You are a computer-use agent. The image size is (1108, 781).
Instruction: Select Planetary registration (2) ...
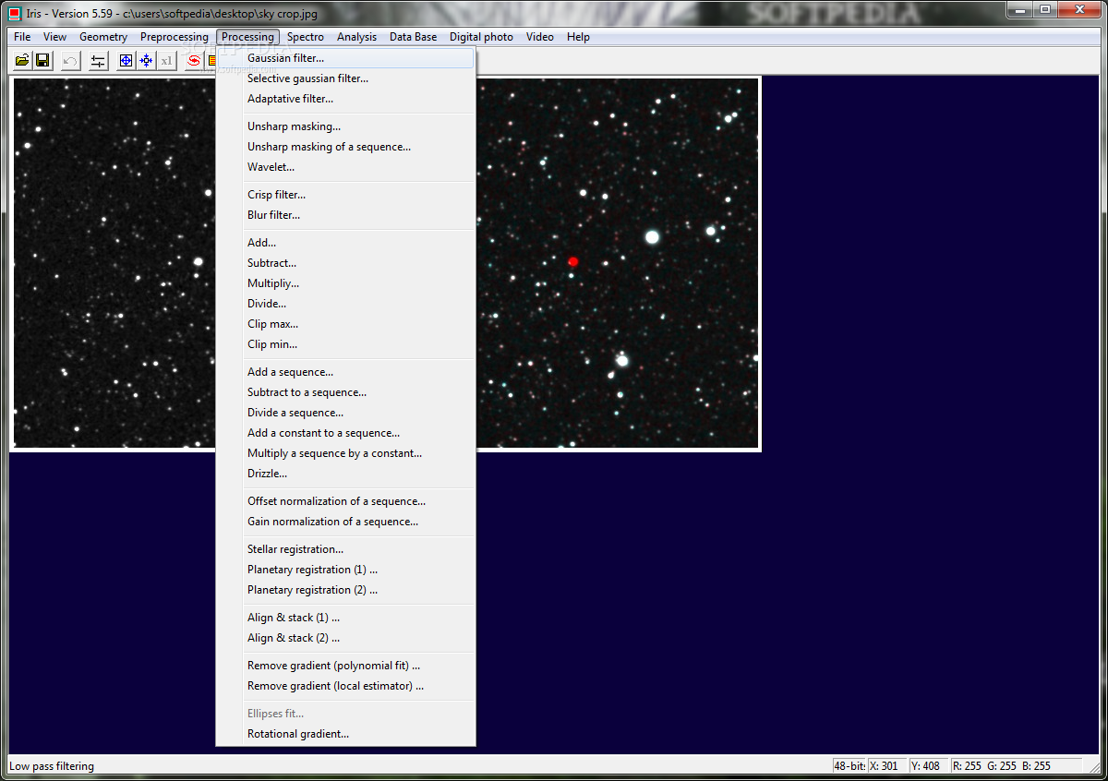point(346,590)
